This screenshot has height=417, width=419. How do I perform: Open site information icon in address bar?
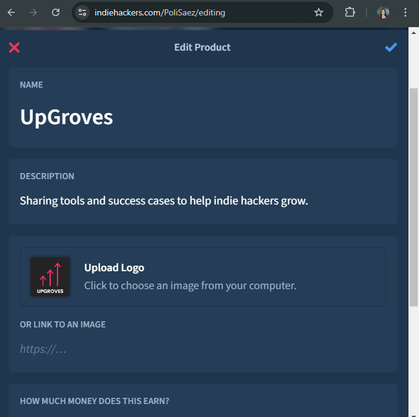(x=82, y=12)
